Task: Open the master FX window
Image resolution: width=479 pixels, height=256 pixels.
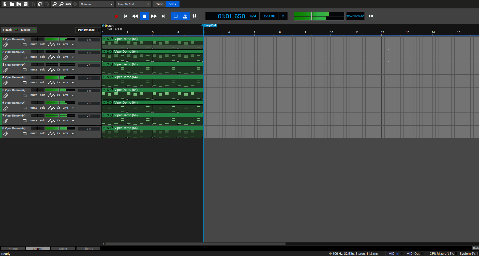Action: click(371, 16)
